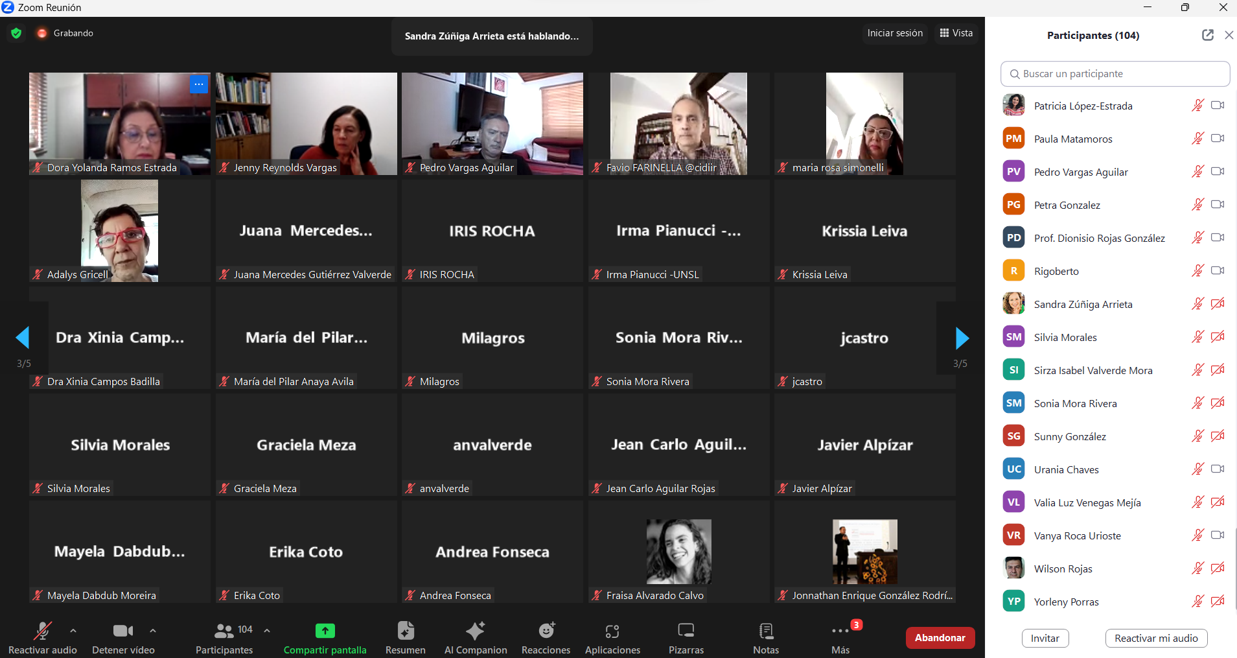This screenshot has width=1237, height=658.
Task: Click Paula Matamoros' muted microphone icon
Action: tap(1198, 138)
